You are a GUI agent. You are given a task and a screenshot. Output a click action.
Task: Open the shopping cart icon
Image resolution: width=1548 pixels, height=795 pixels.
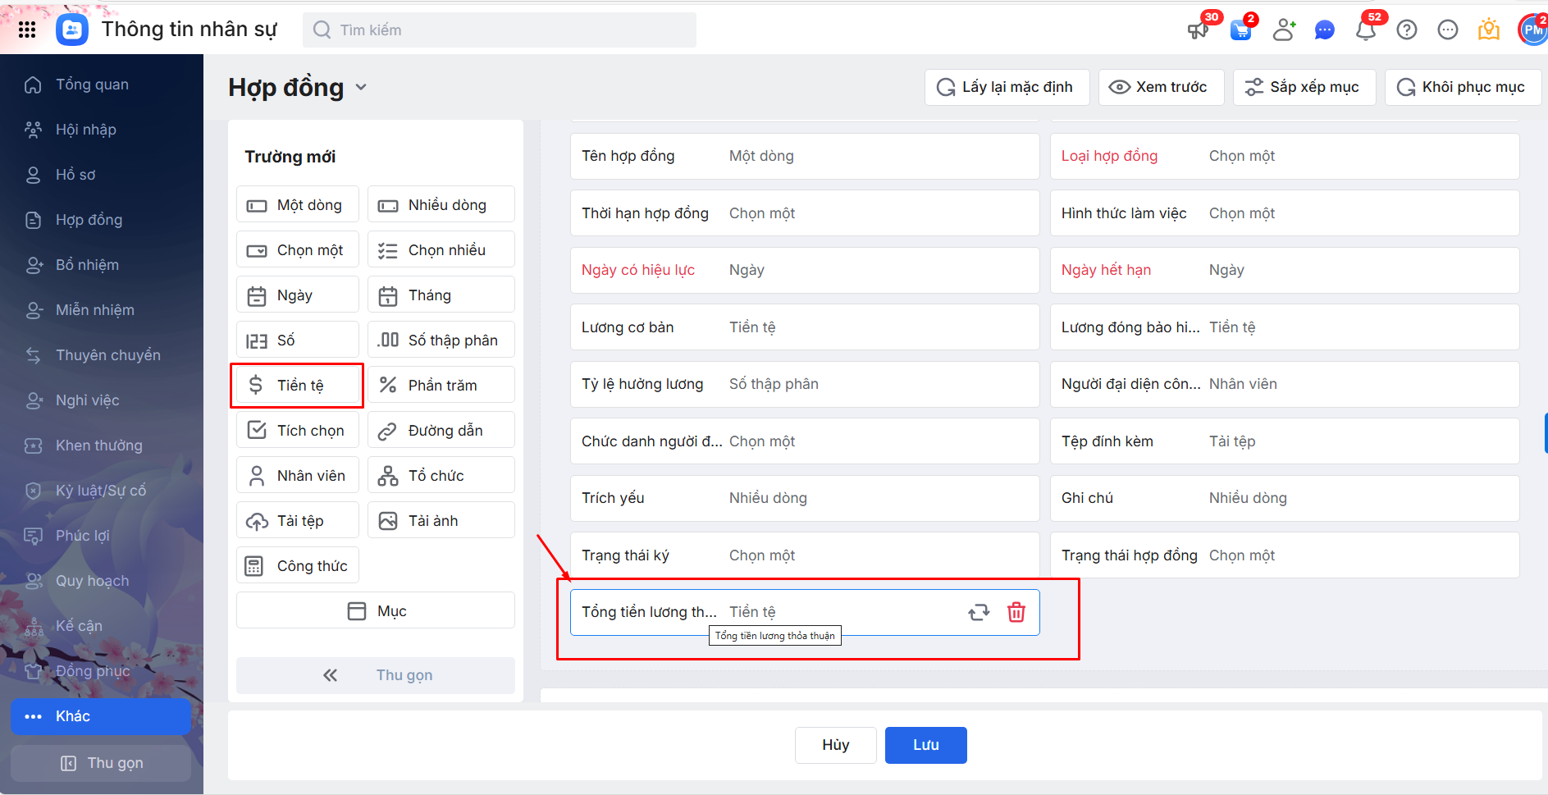[1241, 30]
